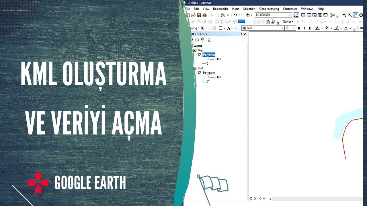Open Table Of Contents options icon
367x206 pixels.
pos(210,40)
